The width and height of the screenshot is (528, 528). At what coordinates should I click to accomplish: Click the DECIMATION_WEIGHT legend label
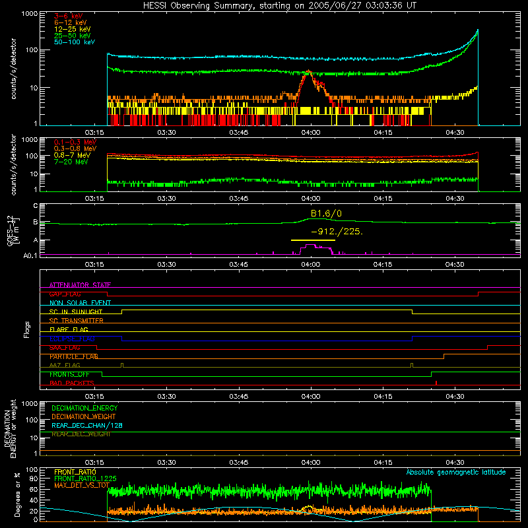click(x=84, y=416)
